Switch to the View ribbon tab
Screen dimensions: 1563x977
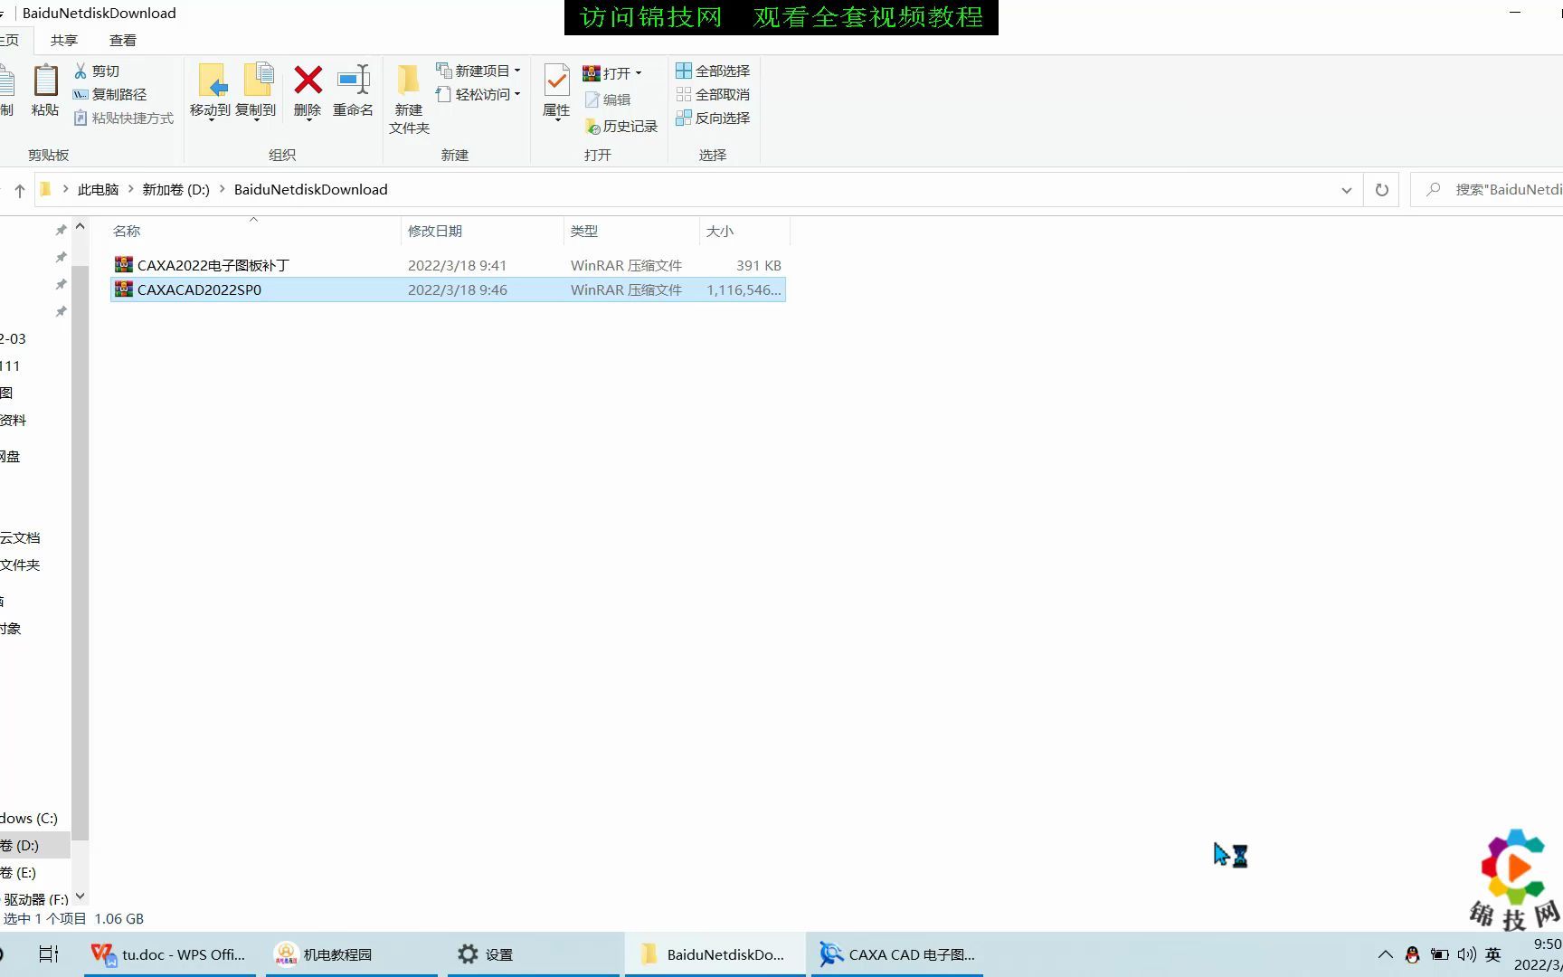[123, 40]
